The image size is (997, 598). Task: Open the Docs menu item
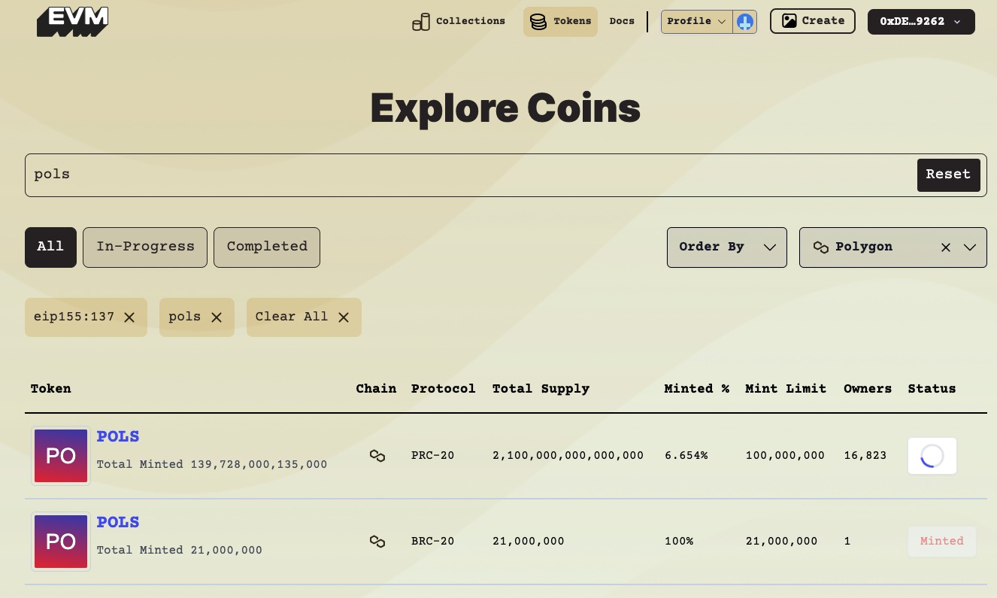click(622, 22)
